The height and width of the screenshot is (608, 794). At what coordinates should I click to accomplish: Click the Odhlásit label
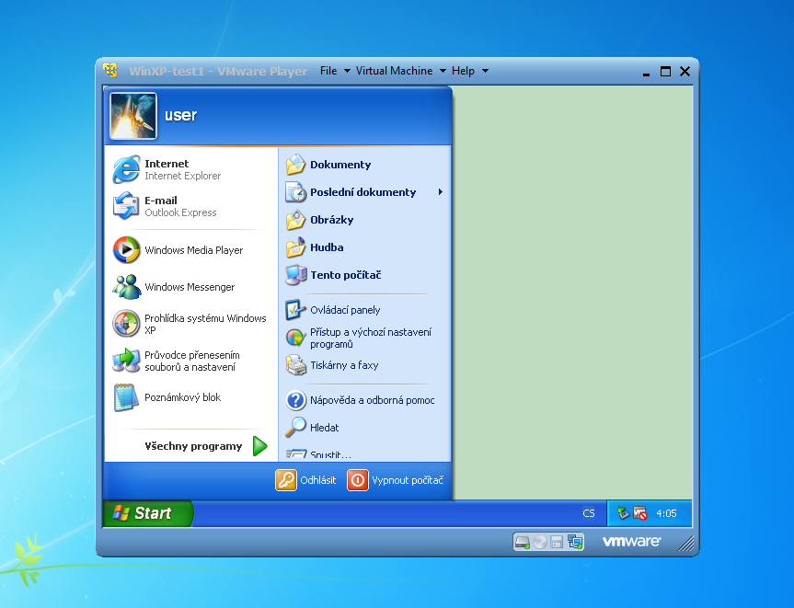(x=318, y=480)
